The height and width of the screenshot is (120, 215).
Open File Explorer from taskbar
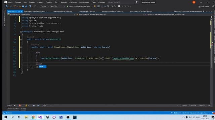coord(26,117)
